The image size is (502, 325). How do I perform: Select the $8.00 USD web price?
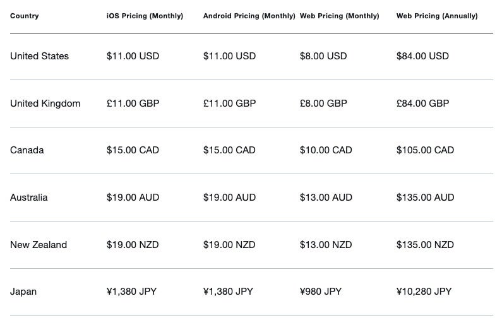pos(323,56)
